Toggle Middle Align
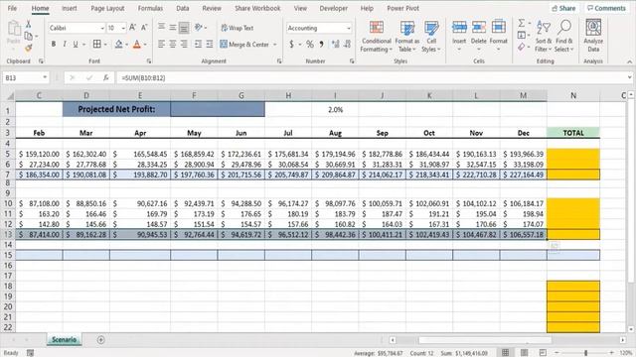636x357 pixels. (x=172, y=27)
